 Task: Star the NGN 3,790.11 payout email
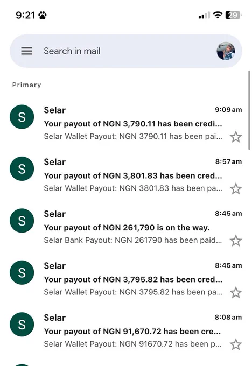(236, 137)
